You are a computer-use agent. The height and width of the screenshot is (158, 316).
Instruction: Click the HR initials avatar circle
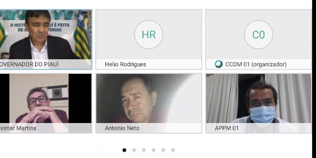point(149,35)
